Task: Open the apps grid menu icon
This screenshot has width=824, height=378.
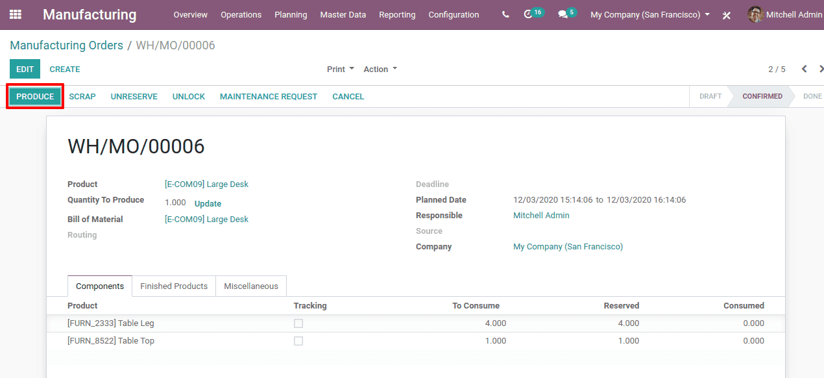Action: pyautogui.click(x=16, y=14)
